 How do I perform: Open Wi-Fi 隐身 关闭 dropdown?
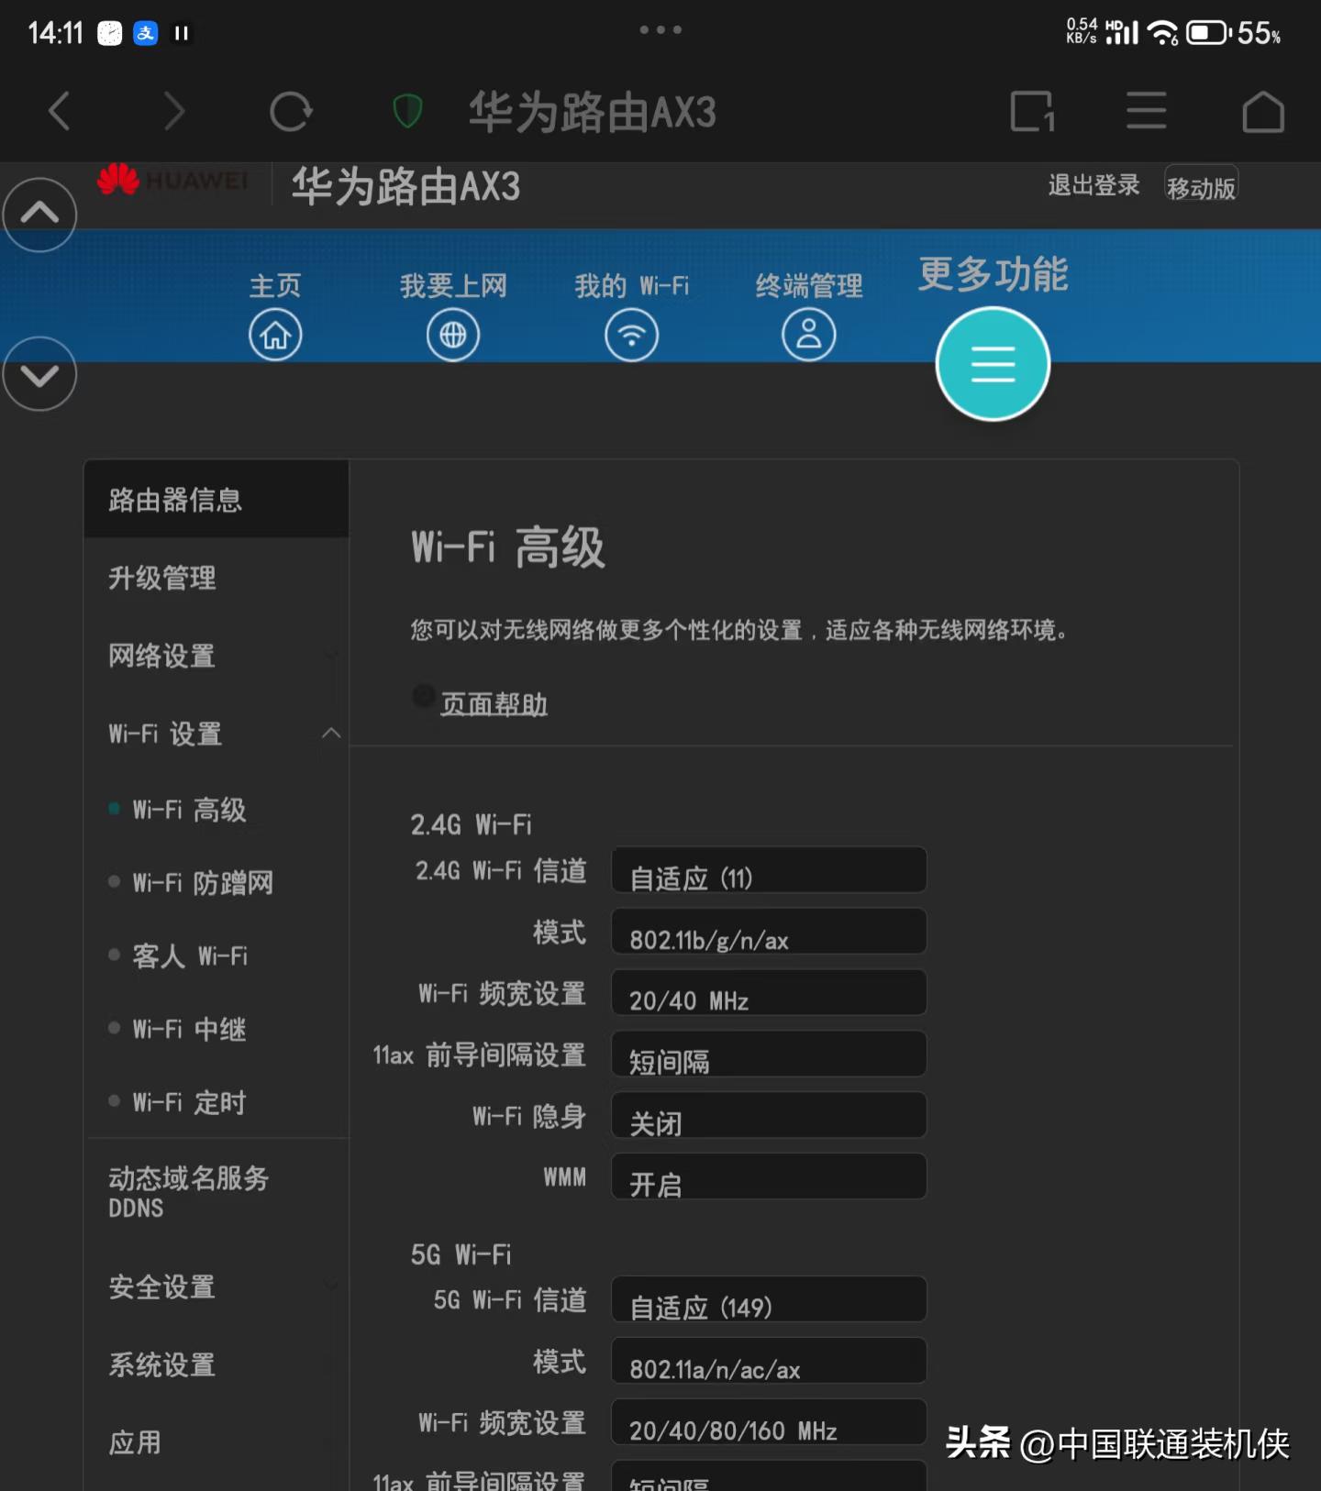point(769,1116)
